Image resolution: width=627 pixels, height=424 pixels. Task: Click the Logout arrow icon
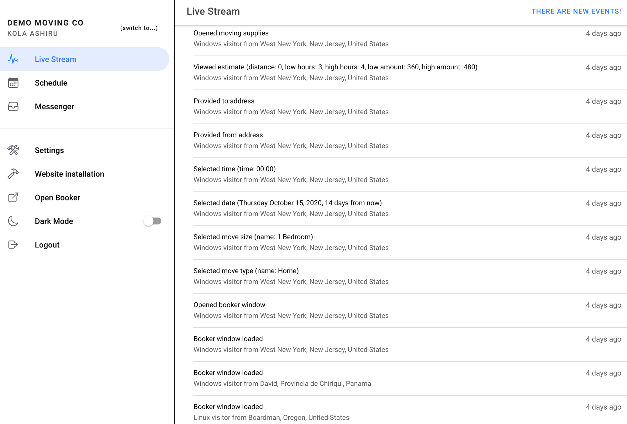click(13, 245)
